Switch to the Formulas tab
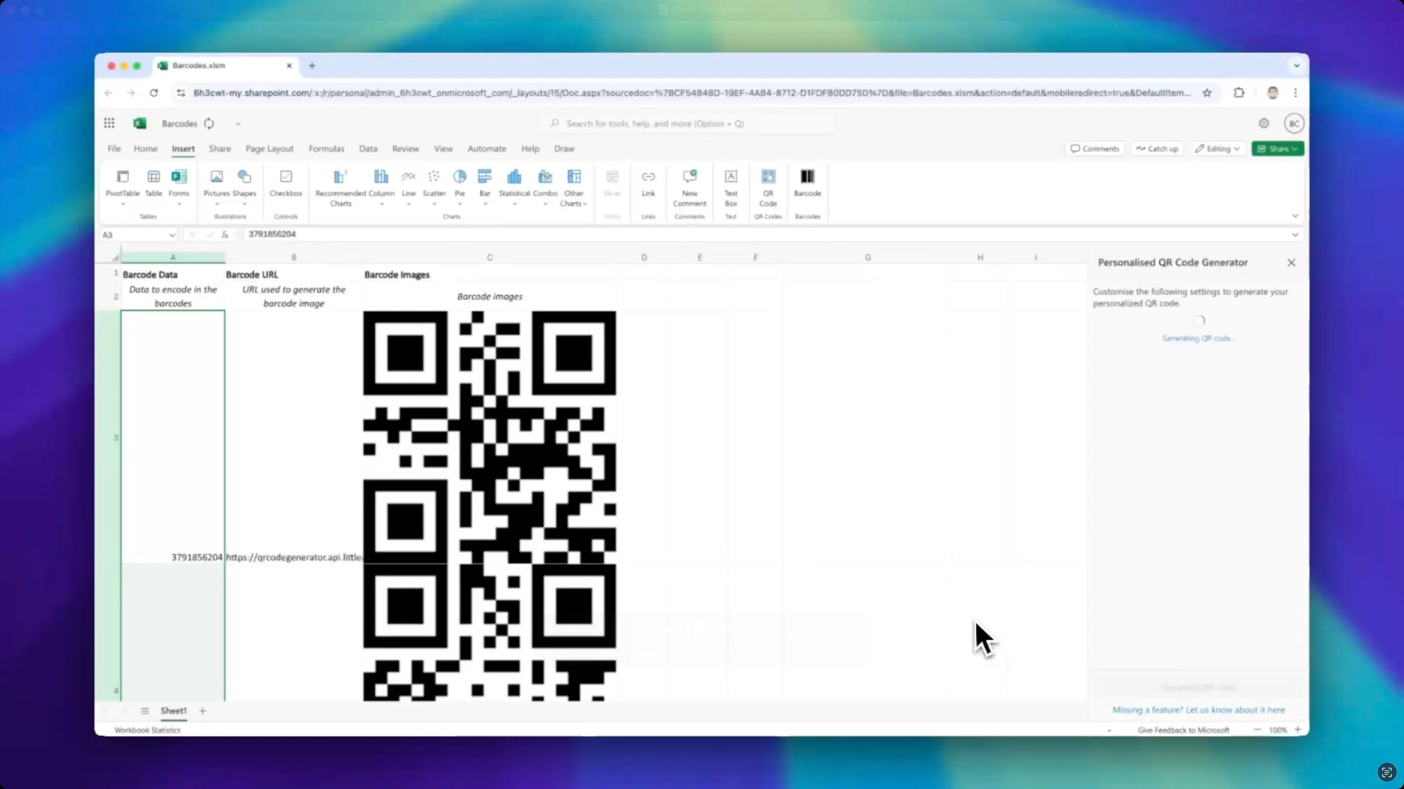Image resolution: width=1404 pixels, height=789 pixels. point(326,149)
